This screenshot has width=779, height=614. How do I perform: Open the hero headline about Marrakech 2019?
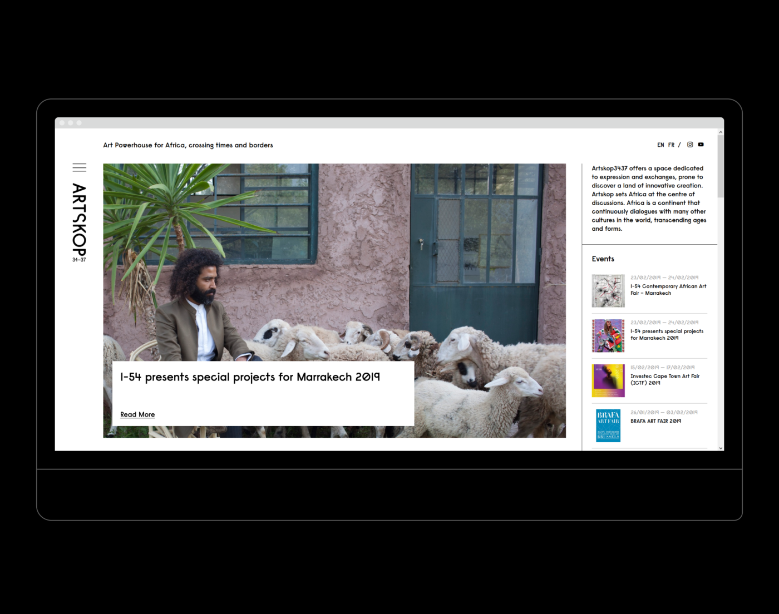pyautogui.click(x=250, y=377)
